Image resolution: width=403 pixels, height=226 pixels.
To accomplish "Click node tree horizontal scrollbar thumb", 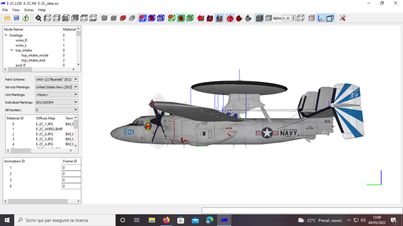I will (x=20, y=69).
